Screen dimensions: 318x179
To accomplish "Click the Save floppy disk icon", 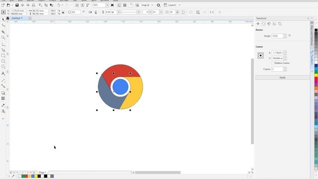I will pyautogui.click(x=17, y=5).
